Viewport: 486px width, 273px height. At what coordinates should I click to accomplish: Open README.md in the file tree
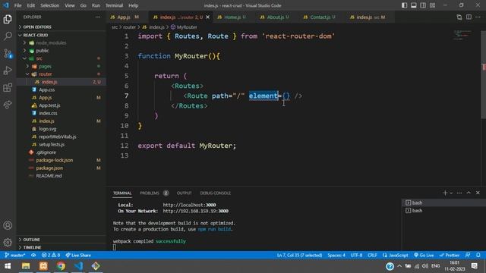point(62,175)
